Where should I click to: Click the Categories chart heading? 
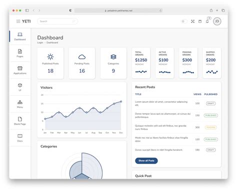point(48,147)
